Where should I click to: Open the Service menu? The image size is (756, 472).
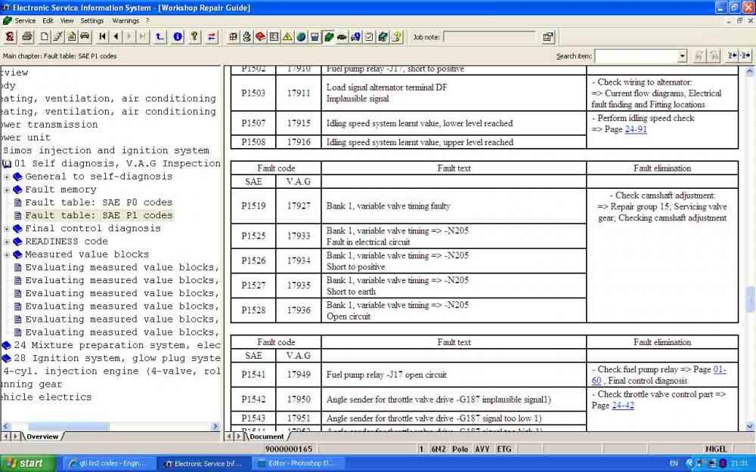(x=25, y=20)
